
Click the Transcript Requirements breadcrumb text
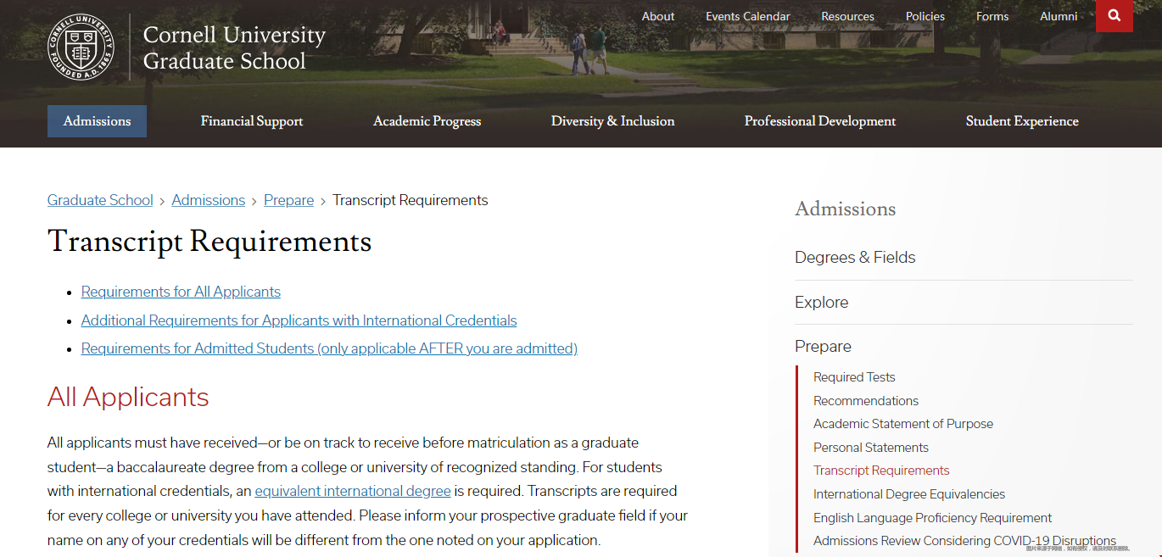point(411,200)
